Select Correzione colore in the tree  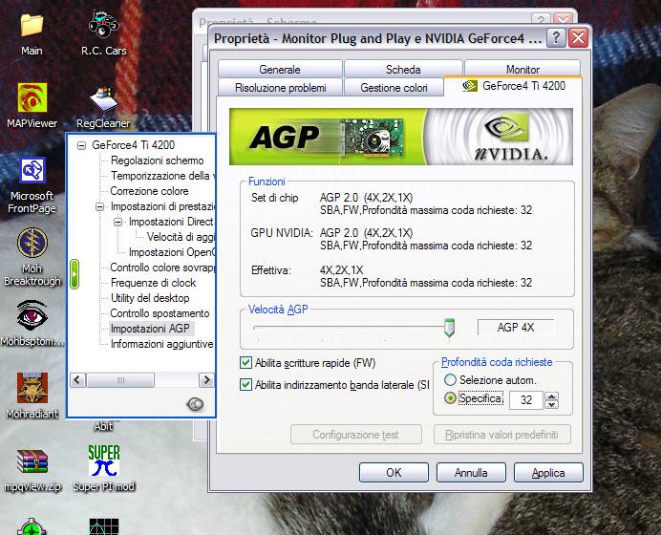point(149,191)
